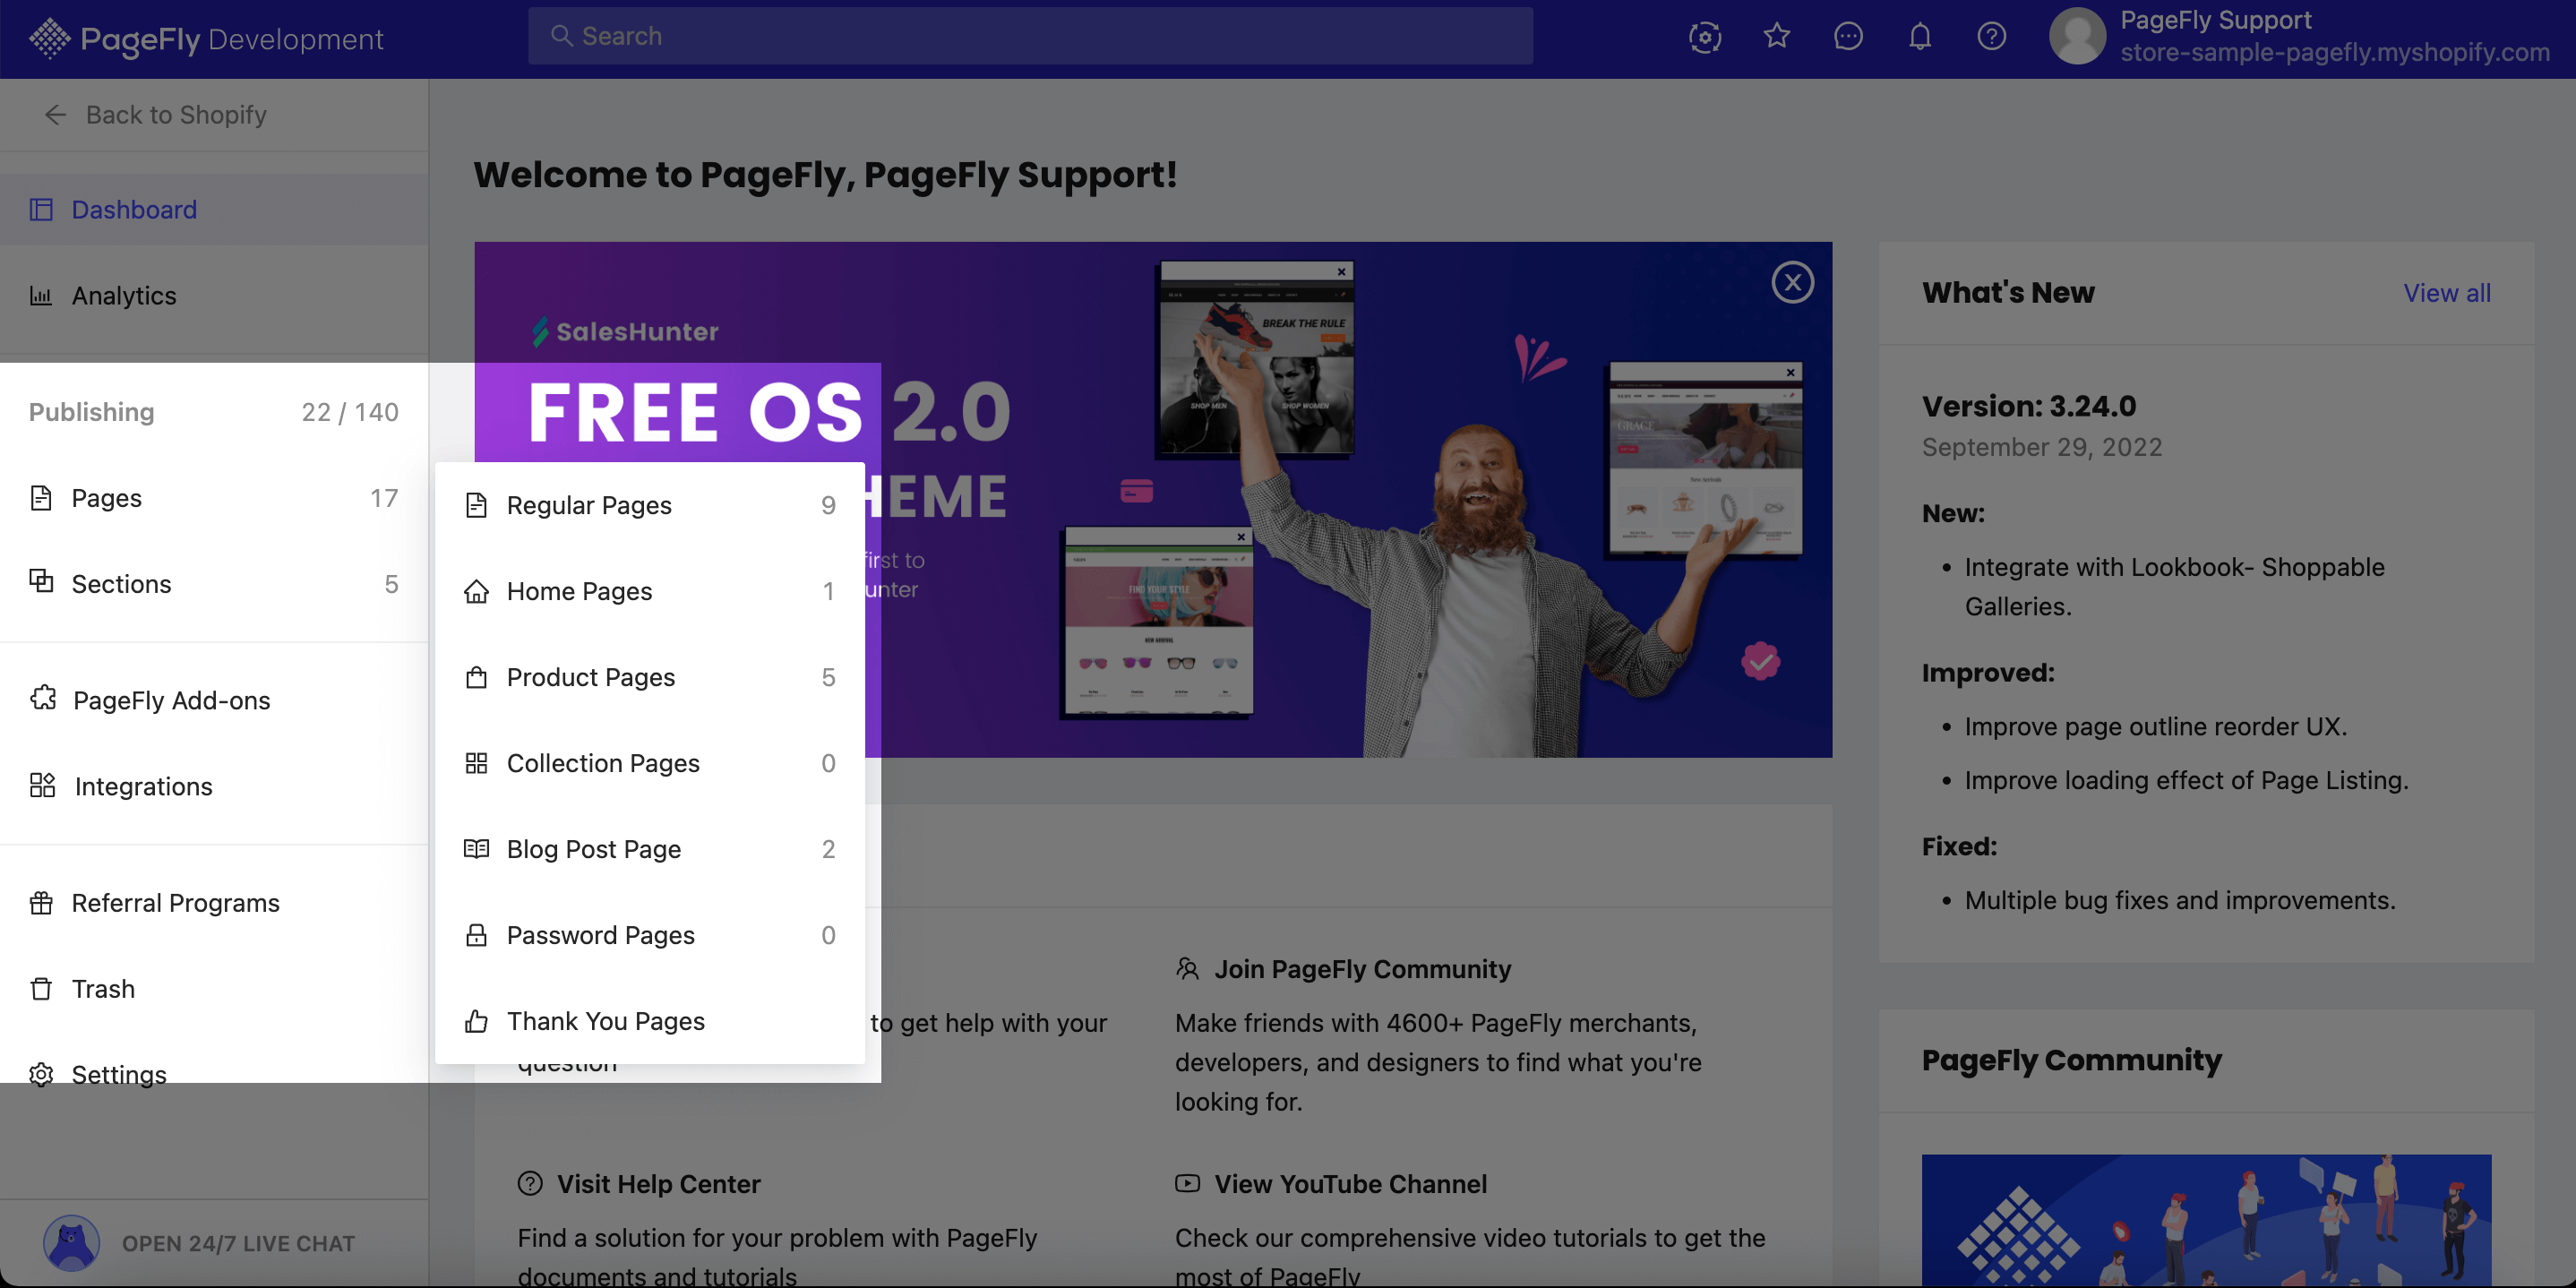This screenshot has height=1288, width=2576.
Task: Go Back to Shopify
Action: coord(156,115)
